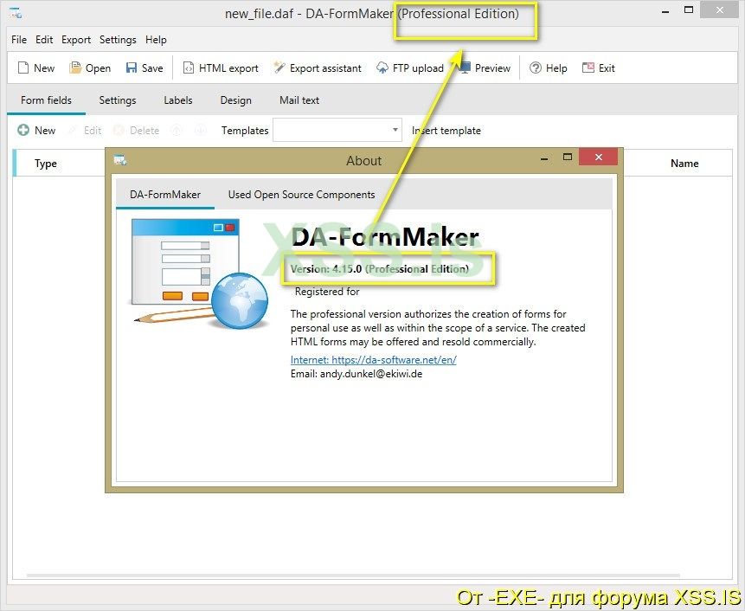Maximize the About dialog
The height and width of the screenshot is (611, 745).
[x=568, y=157]
